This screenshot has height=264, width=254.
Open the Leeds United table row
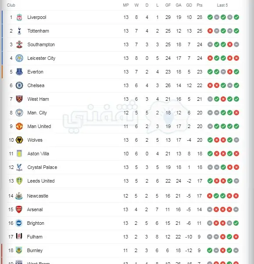tap(124, 181)
